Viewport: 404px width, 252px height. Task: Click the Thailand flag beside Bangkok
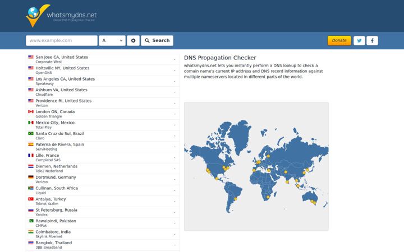pos(31,242)
